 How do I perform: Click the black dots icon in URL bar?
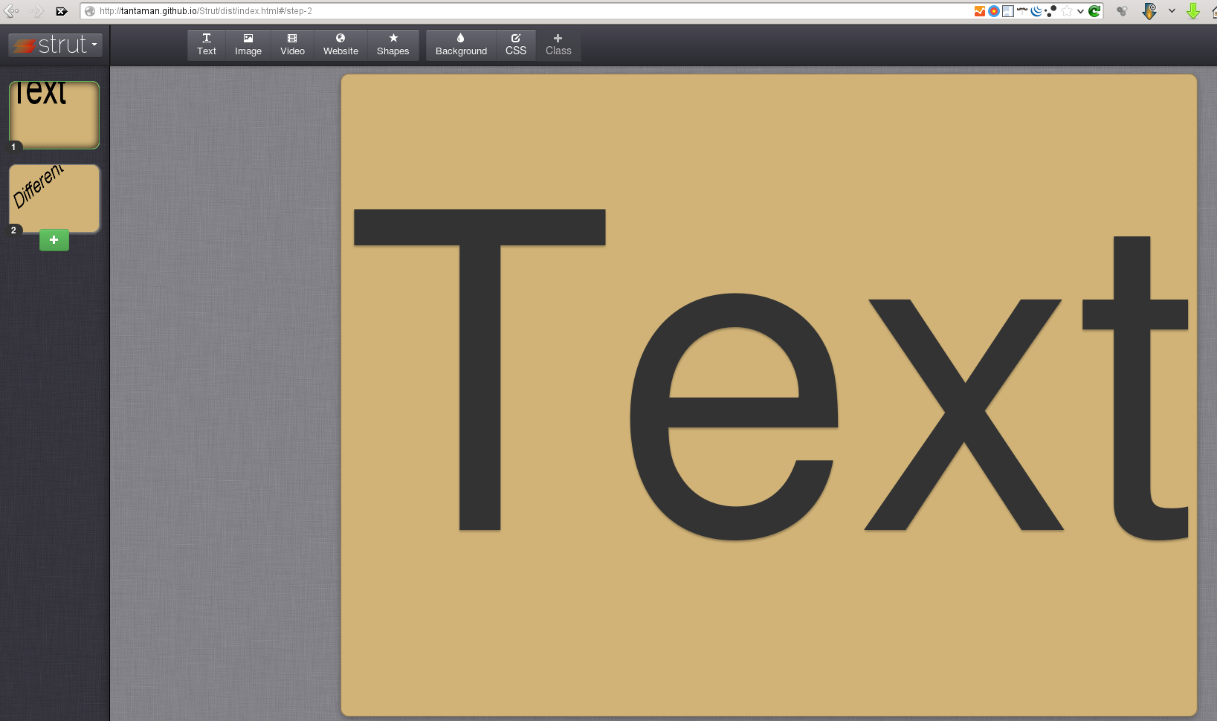pos(1050,11)
